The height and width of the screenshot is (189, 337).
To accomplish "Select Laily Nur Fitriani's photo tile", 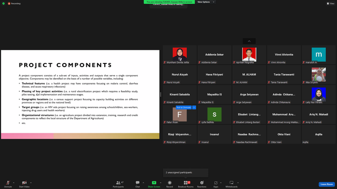I will tap(319, 94).
